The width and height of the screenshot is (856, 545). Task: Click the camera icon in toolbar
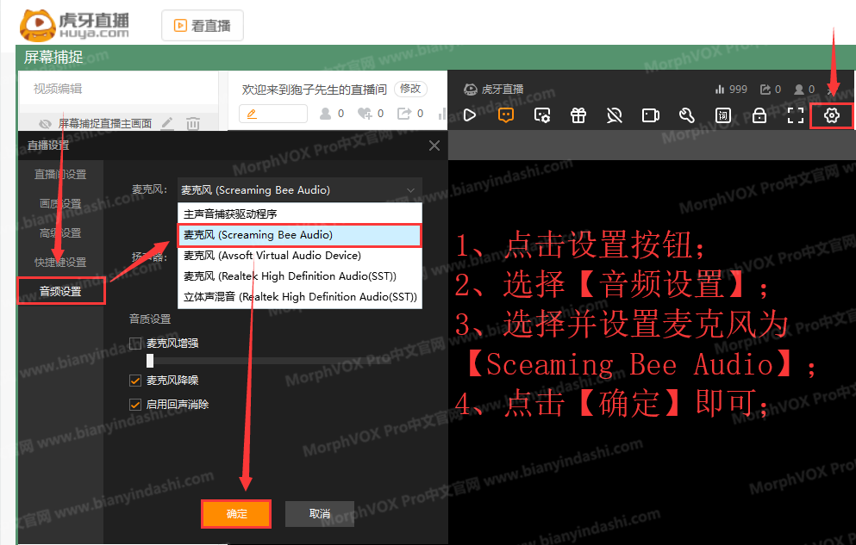651,115
